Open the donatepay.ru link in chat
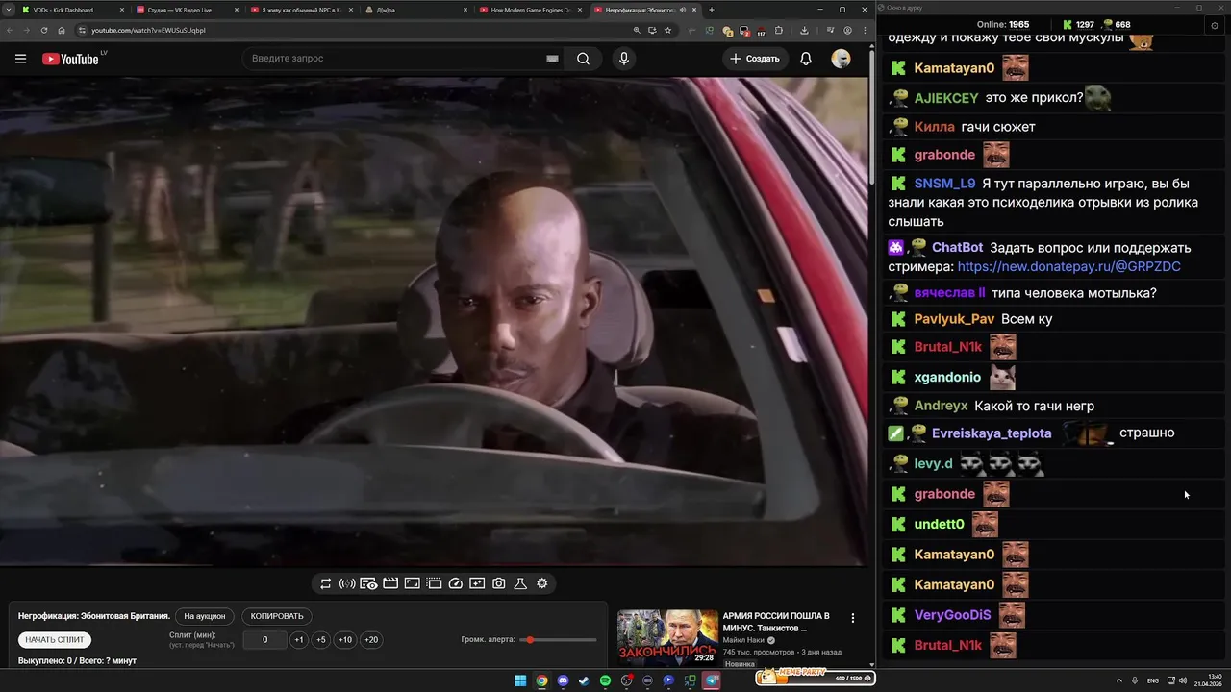This screenshot has width=1231, height=692. [1069, 266]
